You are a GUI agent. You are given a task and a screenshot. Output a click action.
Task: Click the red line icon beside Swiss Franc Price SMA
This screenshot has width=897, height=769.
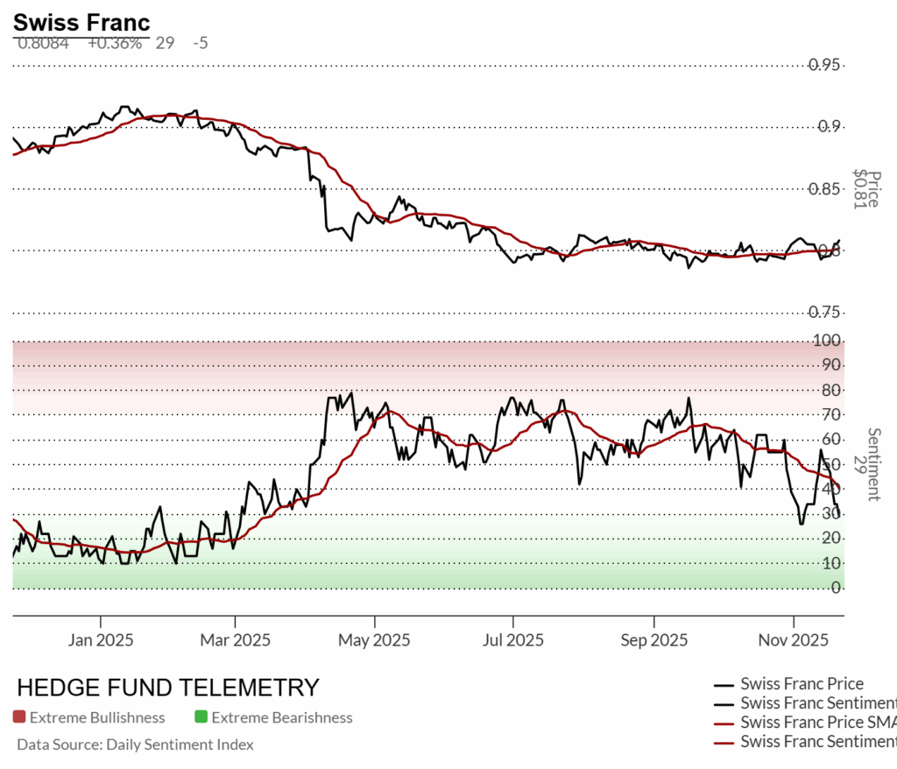coord(724,723)
